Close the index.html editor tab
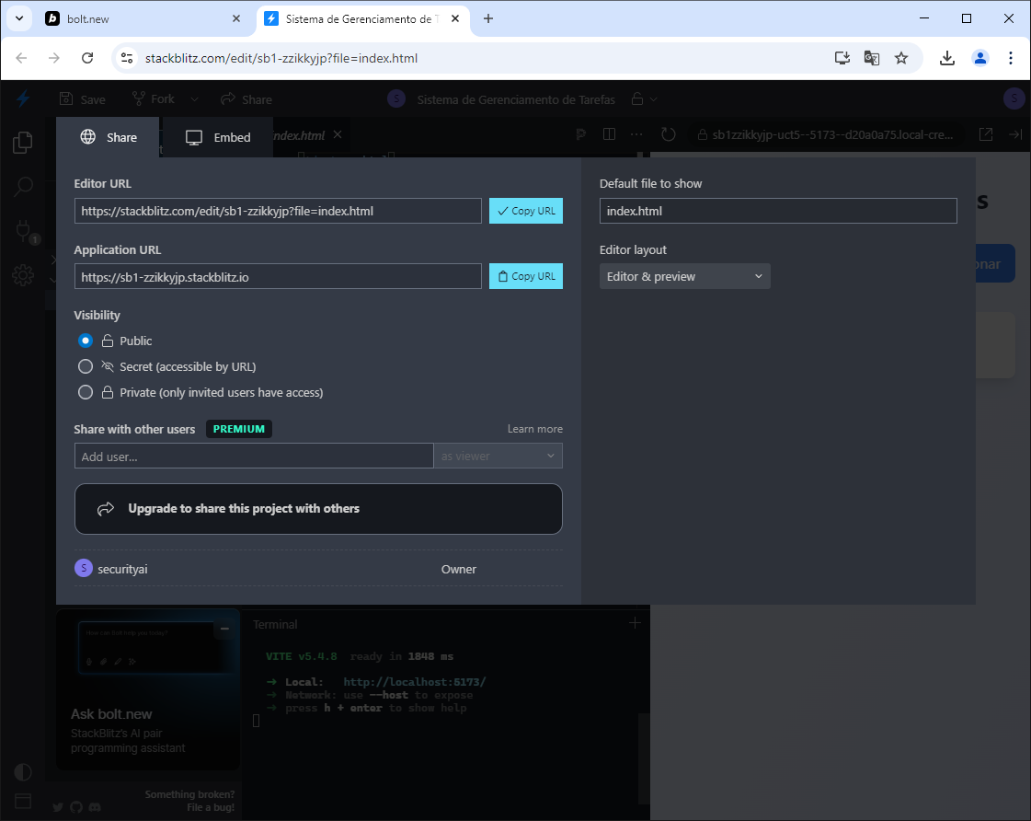 [x=338, y=135]
